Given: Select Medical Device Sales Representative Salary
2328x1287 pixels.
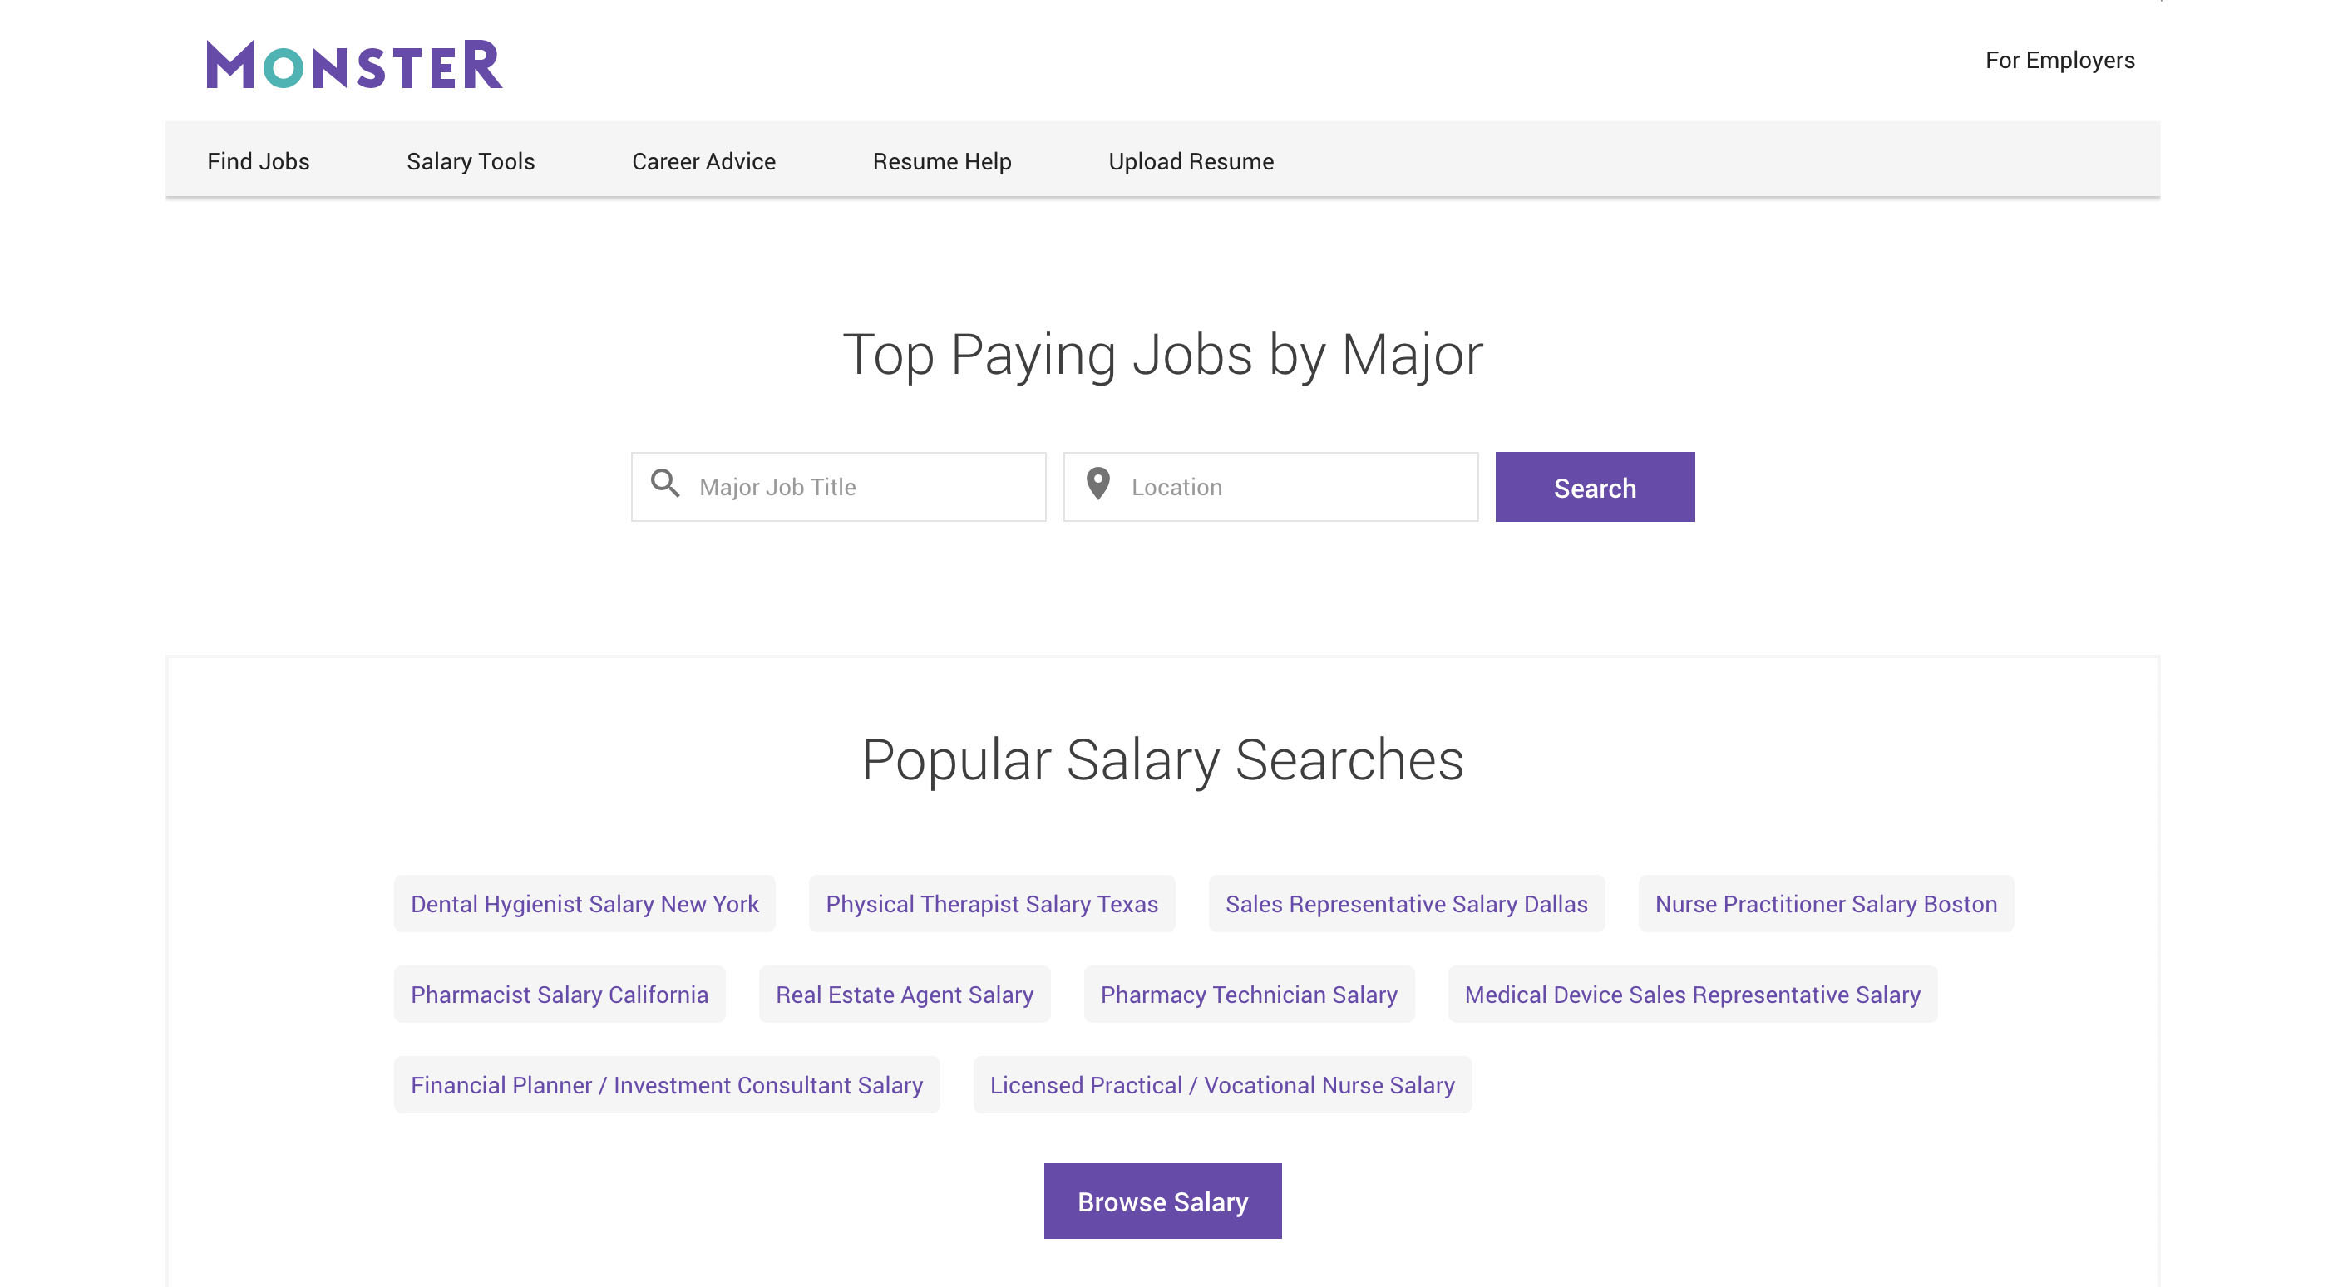Looking at the screenshot, I should click(1693, 995).
